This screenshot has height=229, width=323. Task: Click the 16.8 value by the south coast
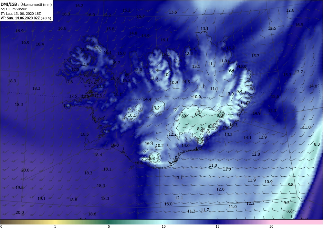(x=139, y=163)
